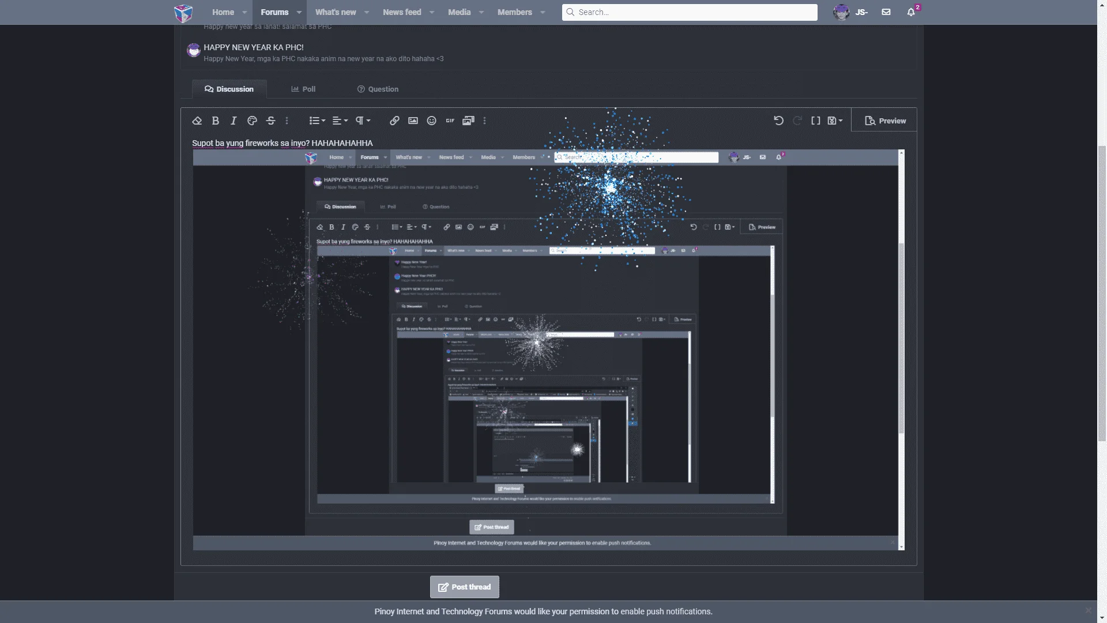Click the remove formatting eraser icon
1107x623 pixels.
[x=197, y=121]
